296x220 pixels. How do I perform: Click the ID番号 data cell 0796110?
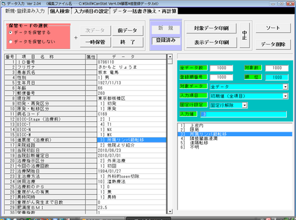pos(132,62)
